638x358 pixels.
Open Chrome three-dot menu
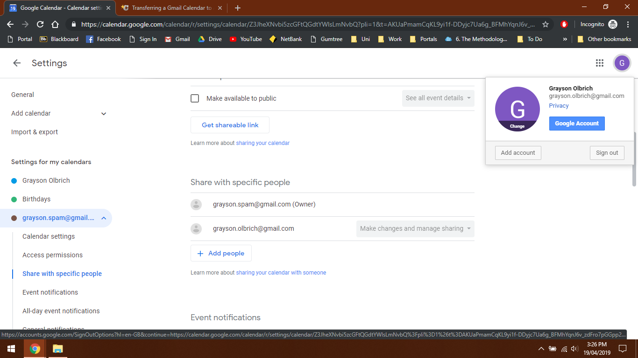[x=628, y=24]
